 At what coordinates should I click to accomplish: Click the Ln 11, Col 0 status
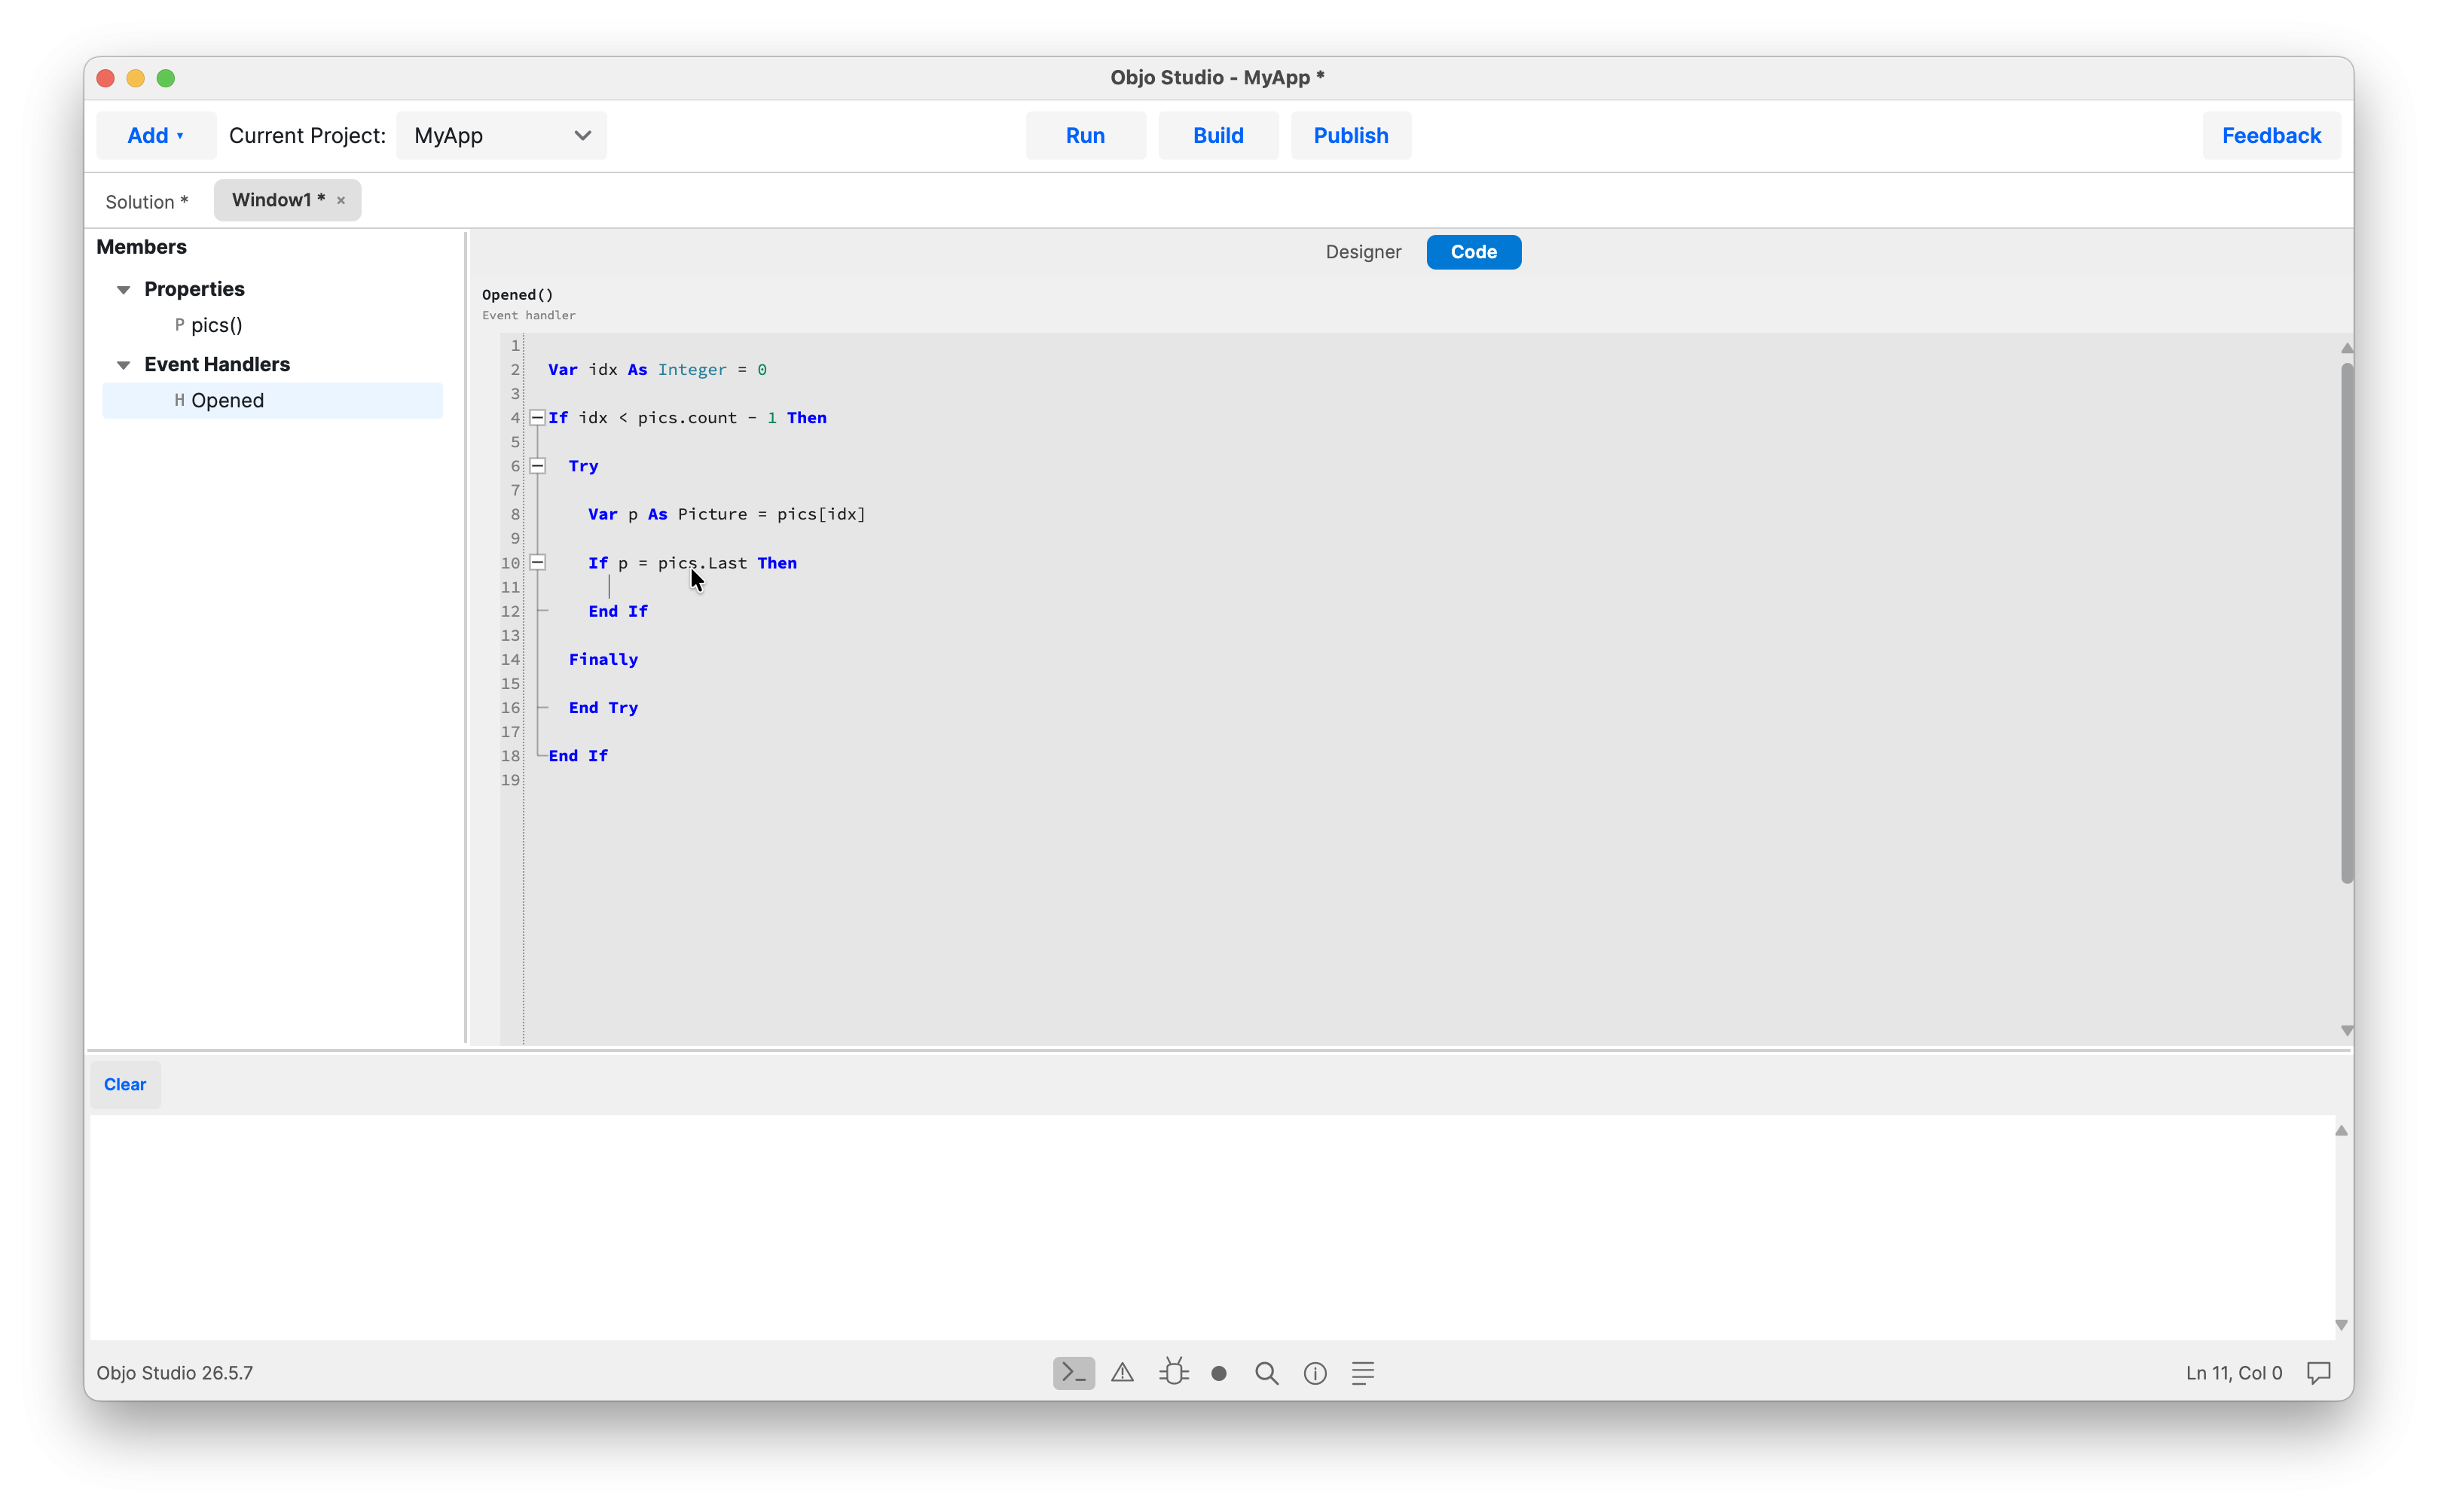click(x=2233, y=1372)
